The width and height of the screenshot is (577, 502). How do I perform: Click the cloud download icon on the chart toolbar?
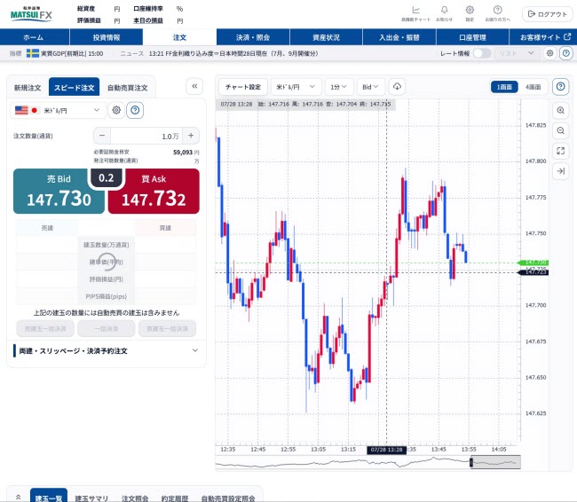click(397, 86)
